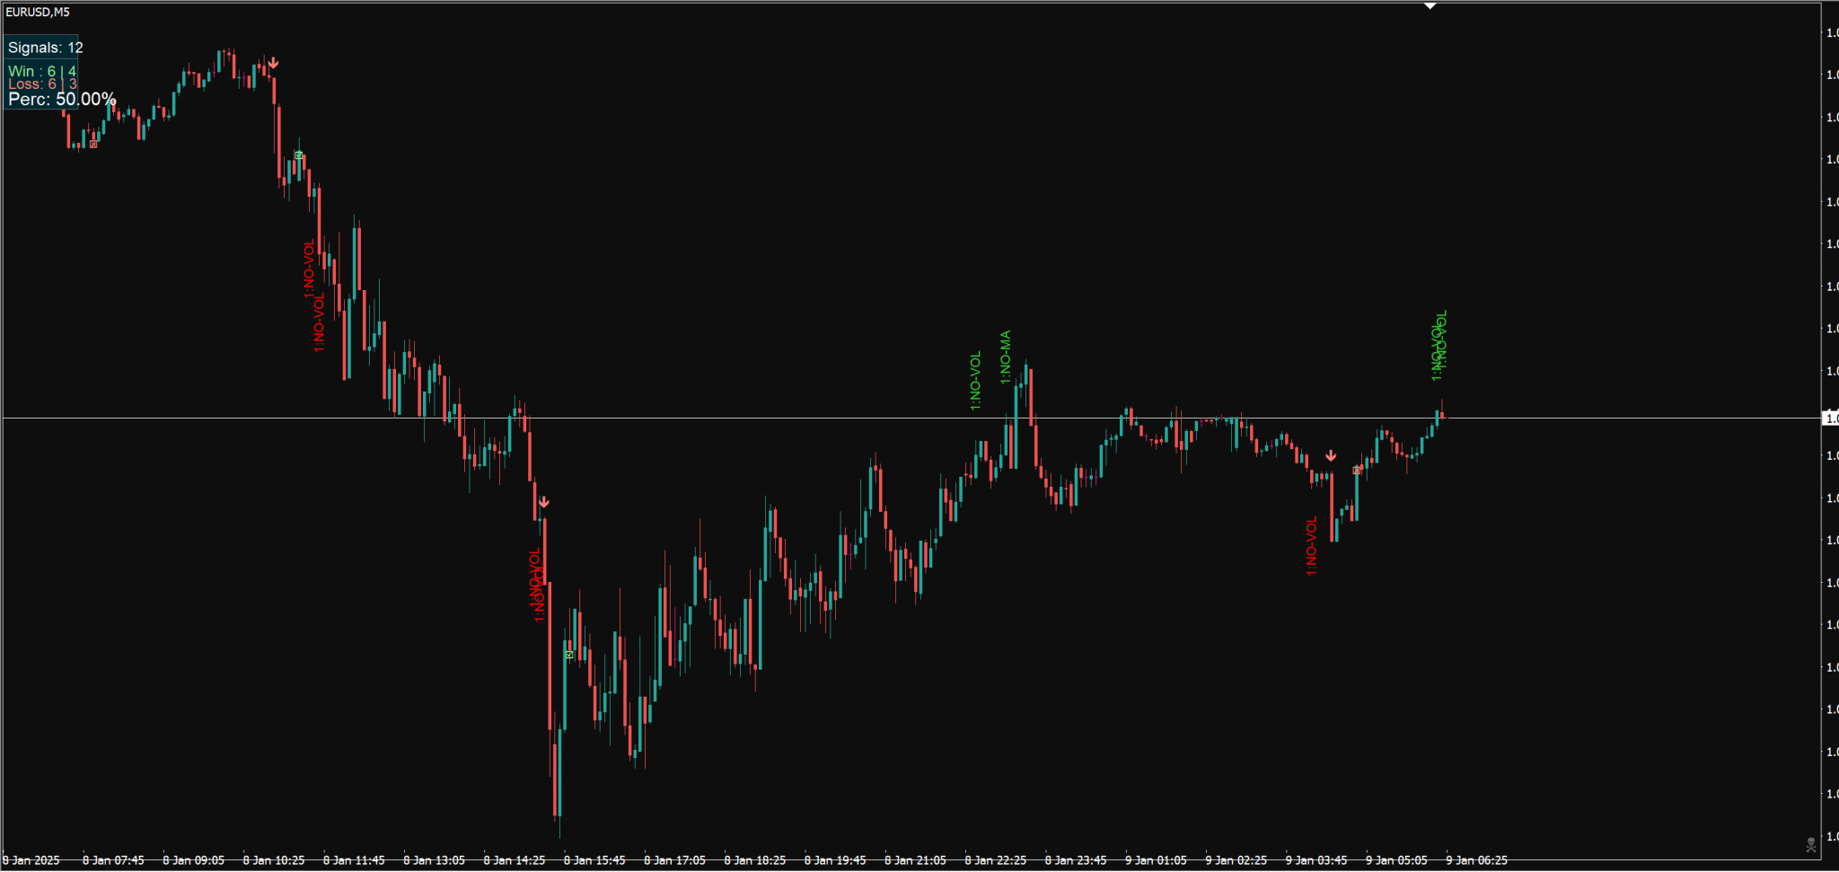
Task: Click the green win checkmark marker on chart
Action: tap(299, 155)
